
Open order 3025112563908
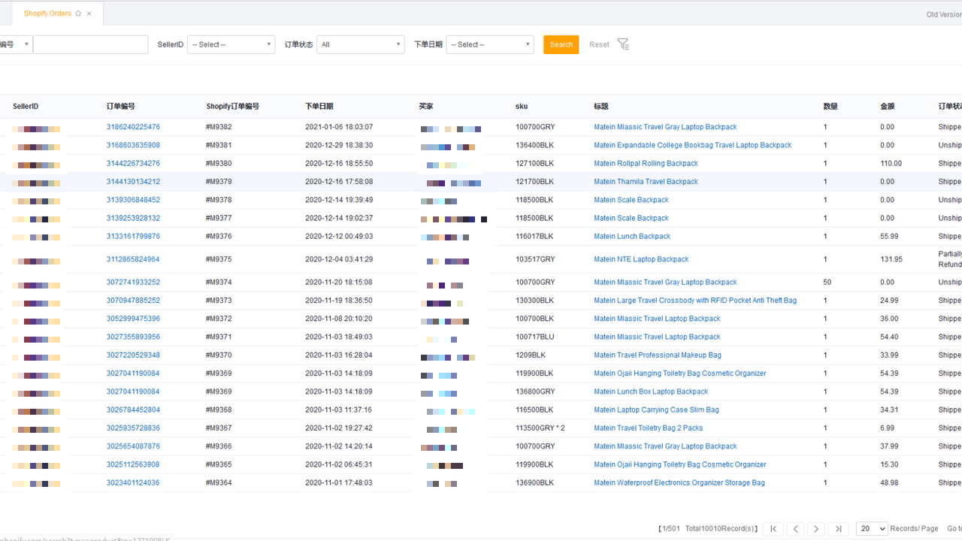(x=133, y=464)
